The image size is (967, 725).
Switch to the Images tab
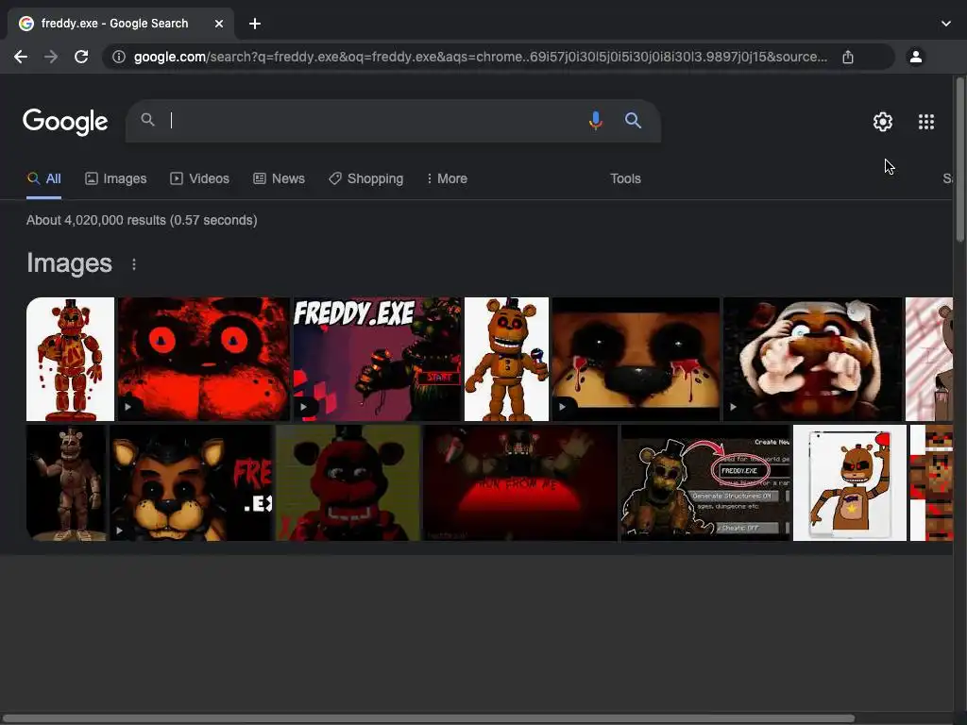[x=116, y=178]
